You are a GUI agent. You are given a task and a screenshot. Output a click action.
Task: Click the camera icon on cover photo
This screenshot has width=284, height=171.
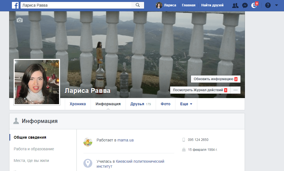coord(20,20)
